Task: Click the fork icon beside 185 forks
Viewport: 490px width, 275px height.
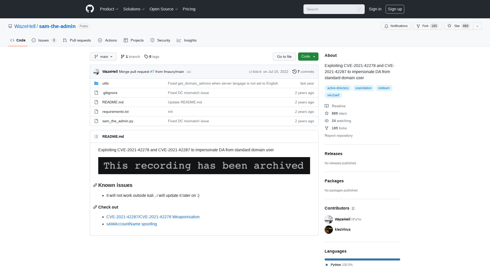Action: point(327,128)
